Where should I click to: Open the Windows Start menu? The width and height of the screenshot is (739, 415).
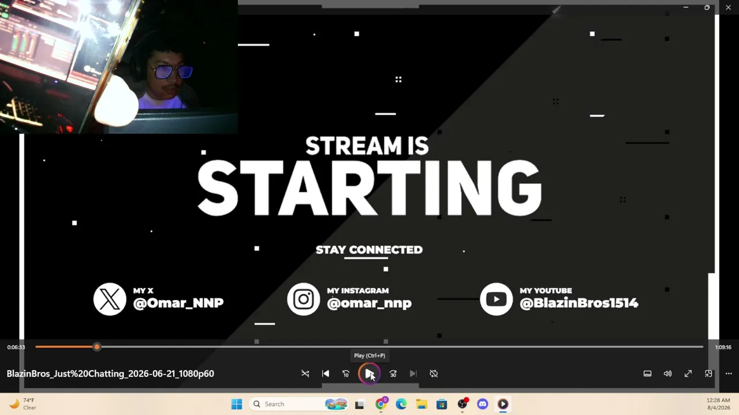click(x=237, y=404)
